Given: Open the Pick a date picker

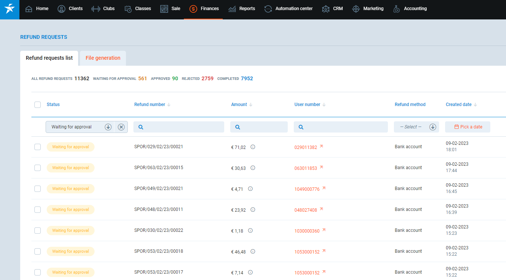Looking at the screenshot, I should 468,127.
